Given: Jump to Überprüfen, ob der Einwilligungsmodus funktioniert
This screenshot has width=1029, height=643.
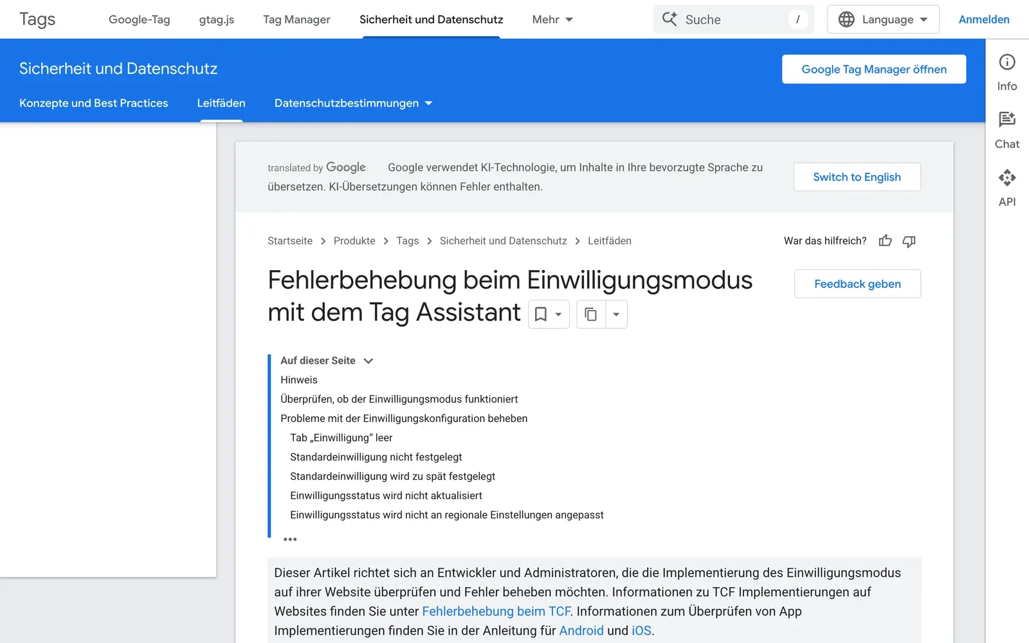Looking at the screenshot, I should tap(399, 399).
